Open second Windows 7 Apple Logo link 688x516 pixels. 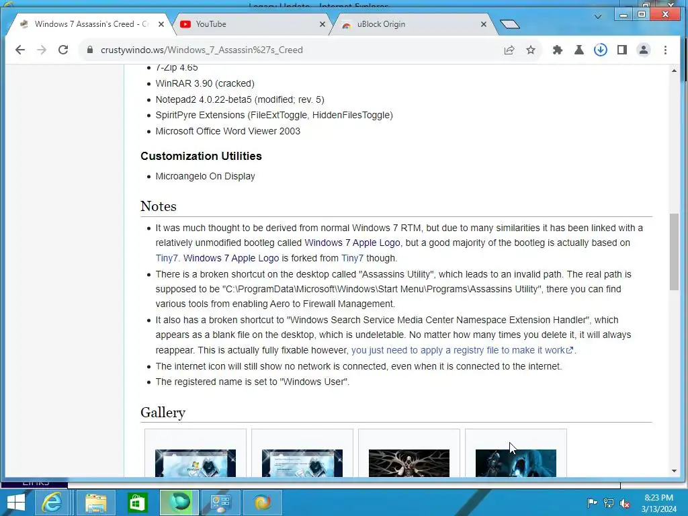tap(231, 258)
